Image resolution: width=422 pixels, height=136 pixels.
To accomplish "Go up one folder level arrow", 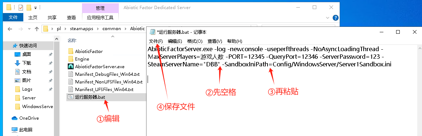I will 37,29.
